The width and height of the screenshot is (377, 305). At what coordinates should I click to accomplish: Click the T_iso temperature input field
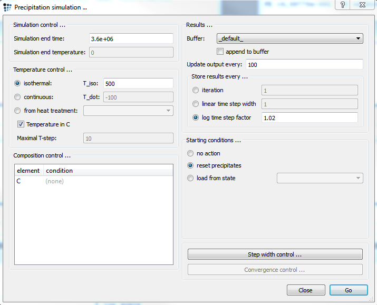(x=138, y=83)
